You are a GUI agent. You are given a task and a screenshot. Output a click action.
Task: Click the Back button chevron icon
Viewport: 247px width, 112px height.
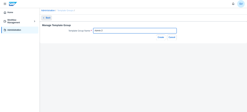click(x=44, y=18)
